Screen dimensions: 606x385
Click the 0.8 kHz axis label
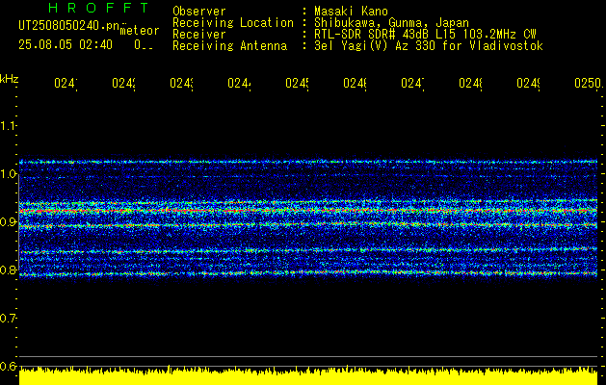tap(8, 269)
